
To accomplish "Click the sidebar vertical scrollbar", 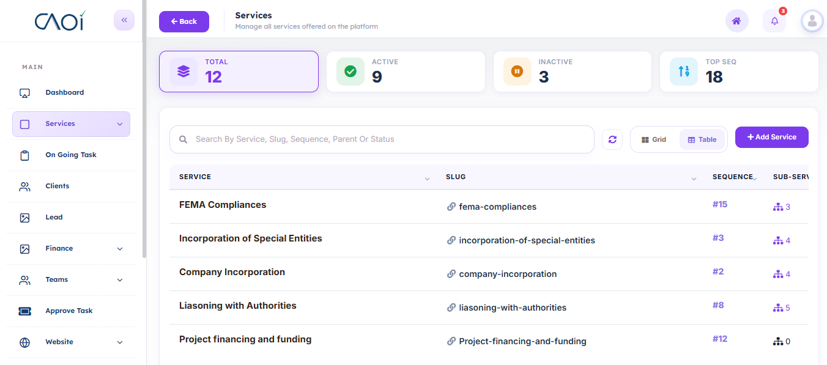I will pos(144,128).
